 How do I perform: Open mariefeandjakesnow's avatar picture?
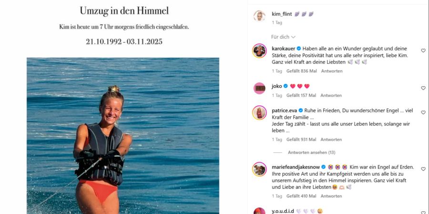tap(259, 169)
